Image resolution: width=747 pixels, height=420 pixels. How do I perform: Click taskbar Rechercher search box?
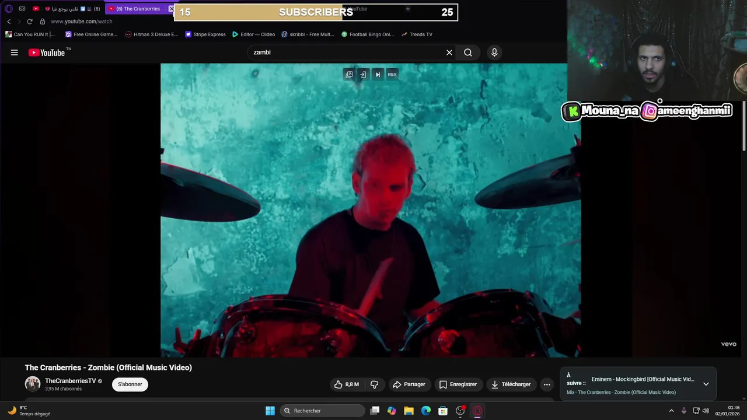(322, 411)
